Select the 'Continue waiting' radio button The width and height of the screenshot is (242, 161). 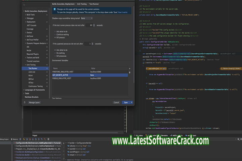click(x=55, y=35)
